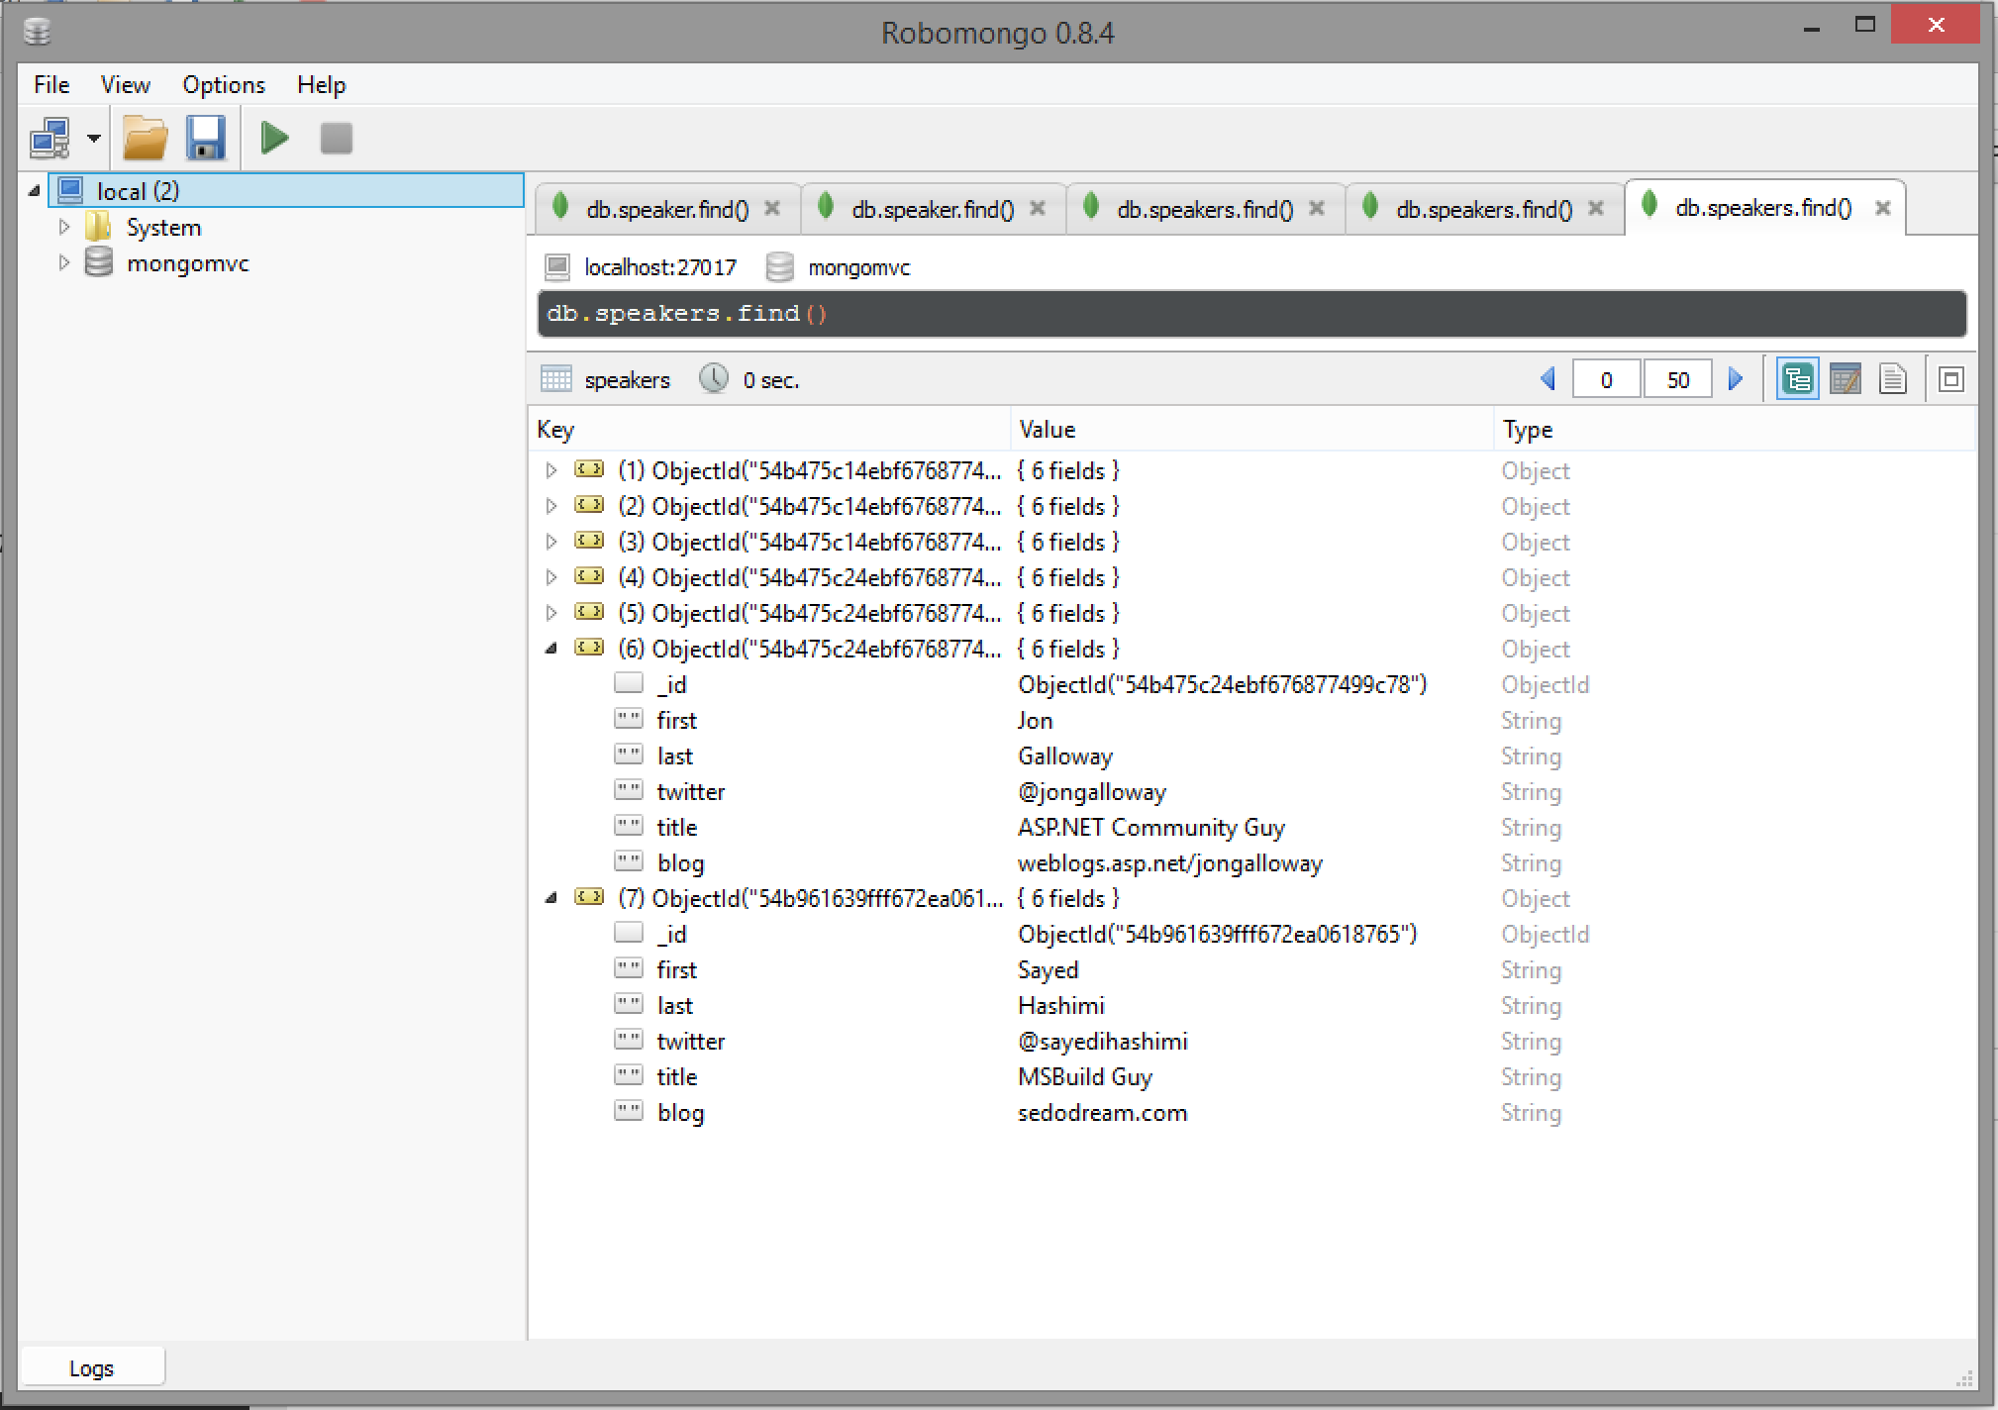This screenshot has width=1998, height=1410.
Task: Select the mongomvc database in tree
Action: pyautogui.click(x=187, y=263)
